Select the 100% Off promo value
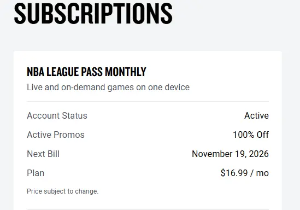 [251, 135]
